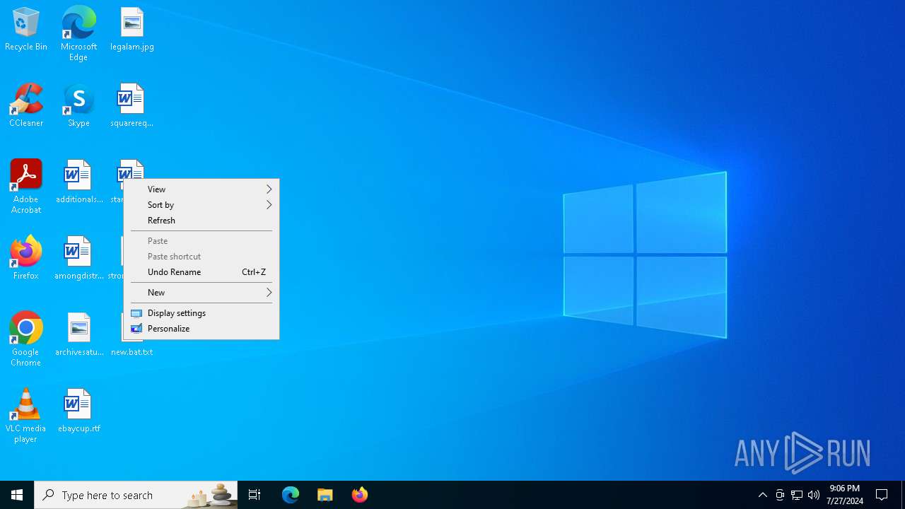The width and height of the screenshot is (905, 509).
Task: Select the Google Chrome desktop shortcut
Action: pyautogui.click(x=26, y=339)
